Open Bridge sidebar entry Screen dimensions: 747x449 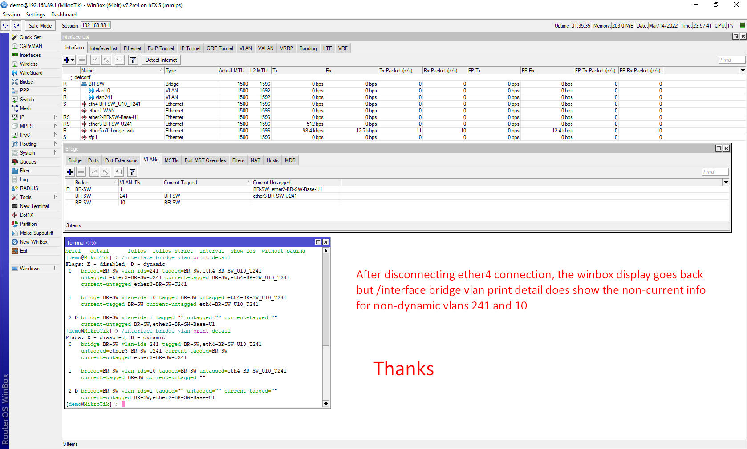pos(26,82)
